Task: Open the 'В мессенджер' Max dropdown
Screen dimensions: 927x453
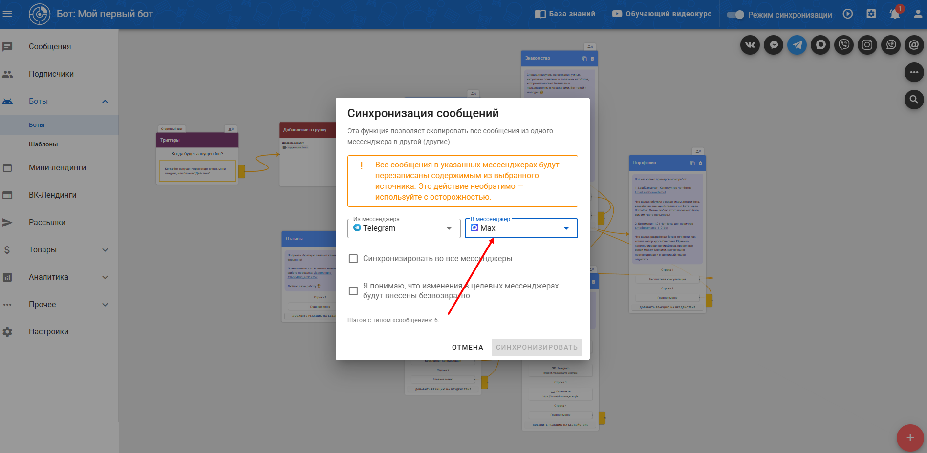Action: (521, 228)
